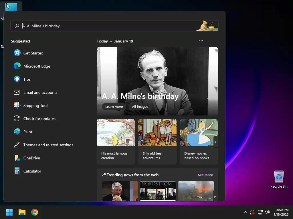293x219 pixels.
Task: Open File Explorer from taskbar
Action: 22,212
